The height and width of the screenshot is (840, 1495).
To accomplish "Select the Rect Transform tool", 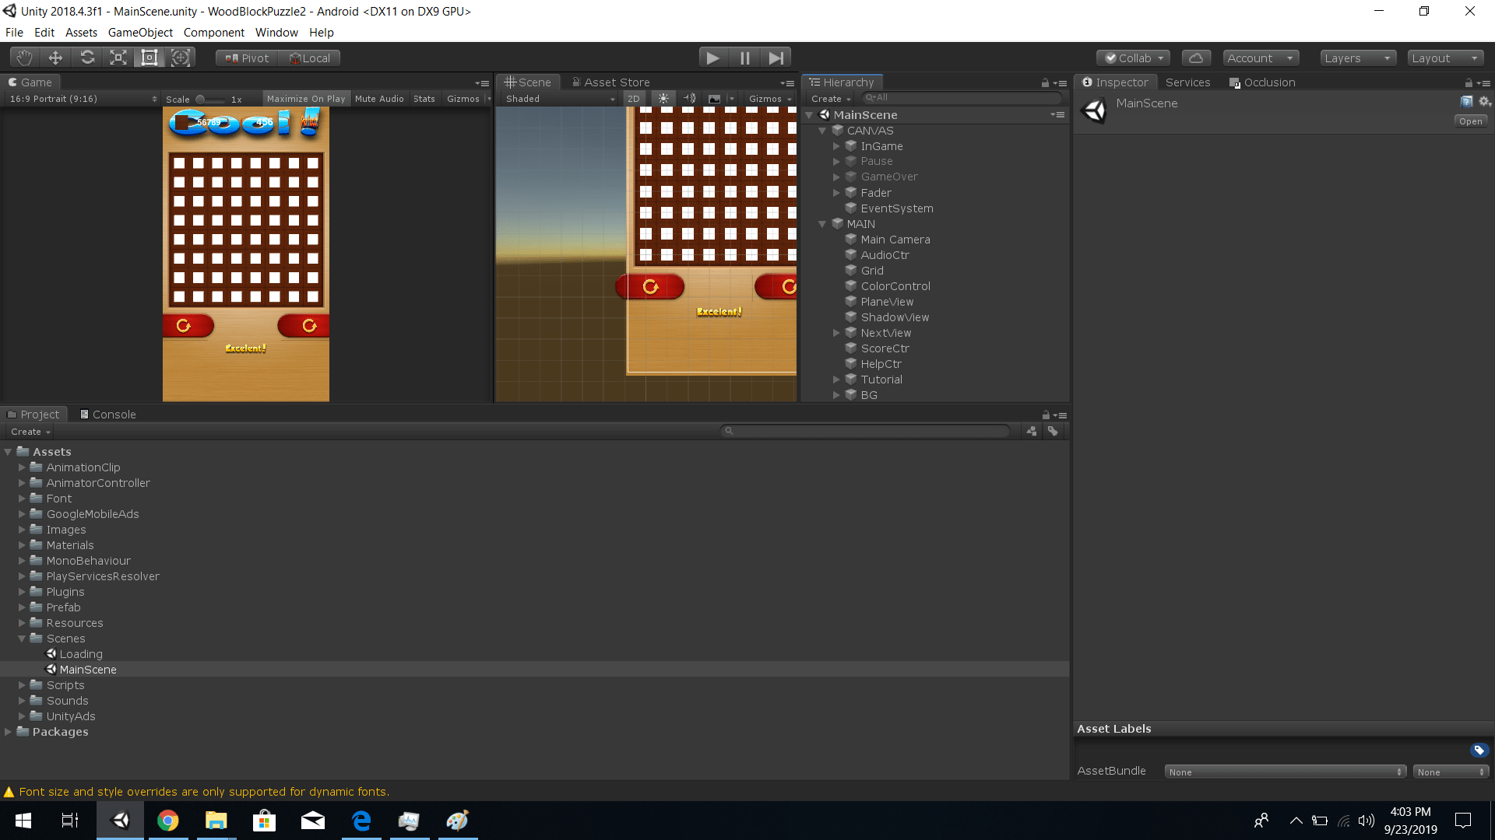I will pos(149,58).
